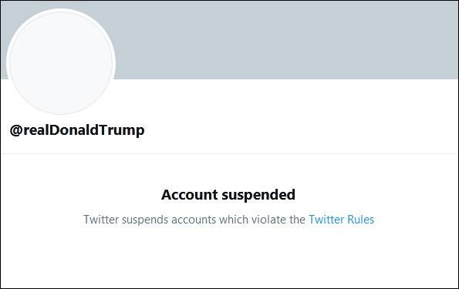Click the Trump part of the handle
Viewport: 459px width, 289px height.
(121, 130)
